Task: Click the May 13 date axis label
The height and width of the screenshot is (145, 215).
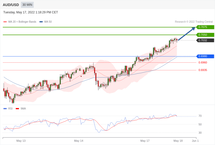Action: tap(21, 141)
